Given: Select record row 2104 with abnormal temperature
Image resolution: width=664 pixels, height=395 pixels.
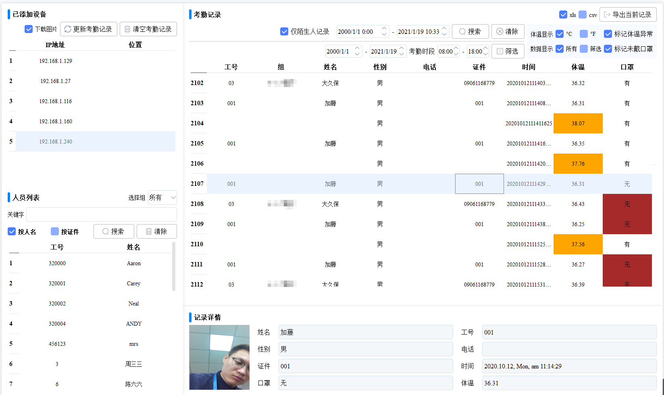Looking at the screenshot, I should [x=363, y=123].
